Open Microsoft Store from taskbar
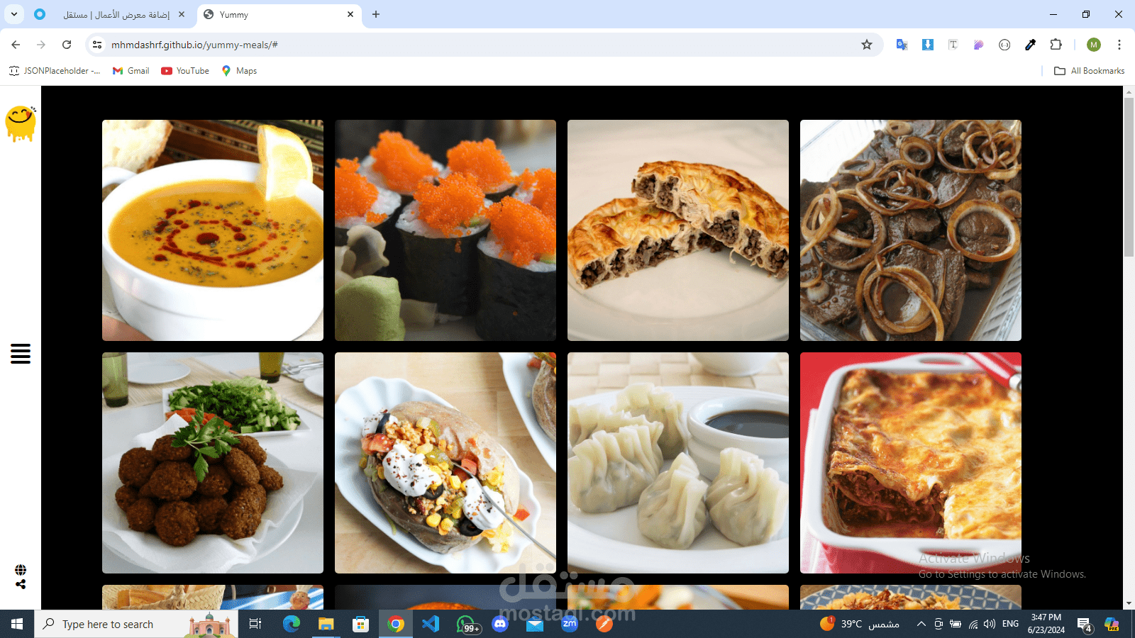This screenshot has width=1135, height=638. 361,624
